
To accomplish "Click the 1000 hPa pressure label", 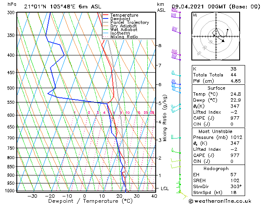I will point(10,191).
